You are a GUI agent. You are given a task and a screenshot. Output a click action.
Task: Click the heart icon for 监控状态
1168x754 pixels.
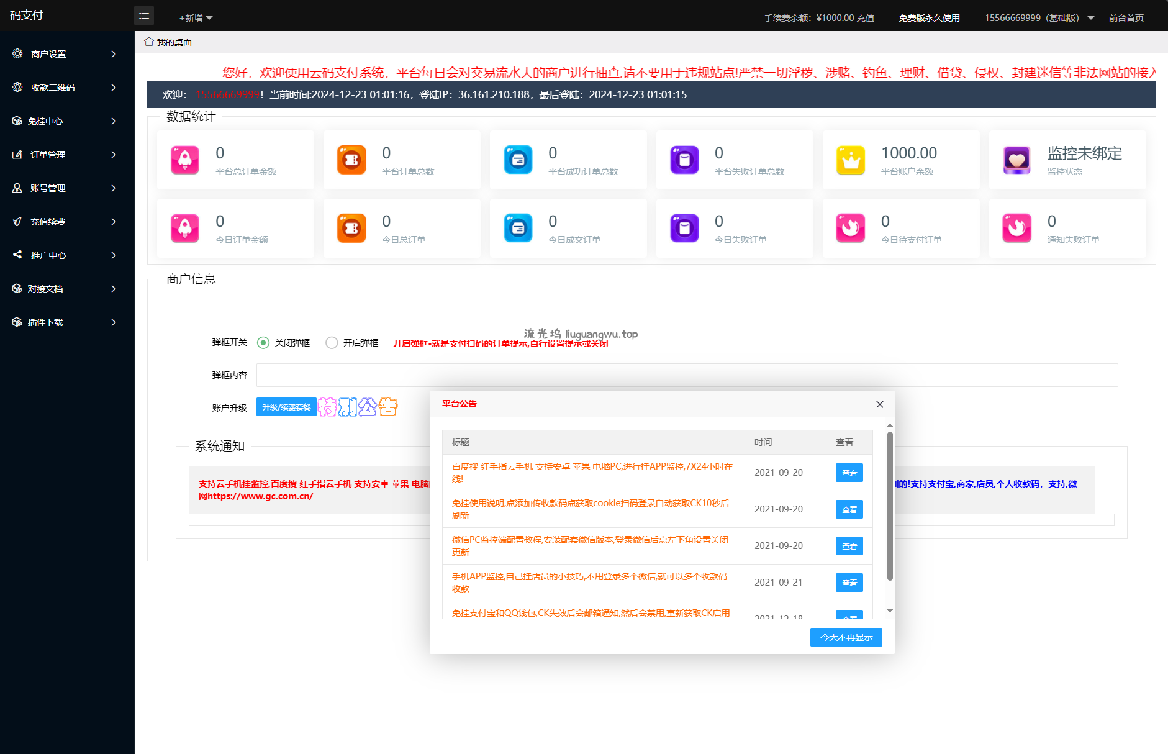1016,160
